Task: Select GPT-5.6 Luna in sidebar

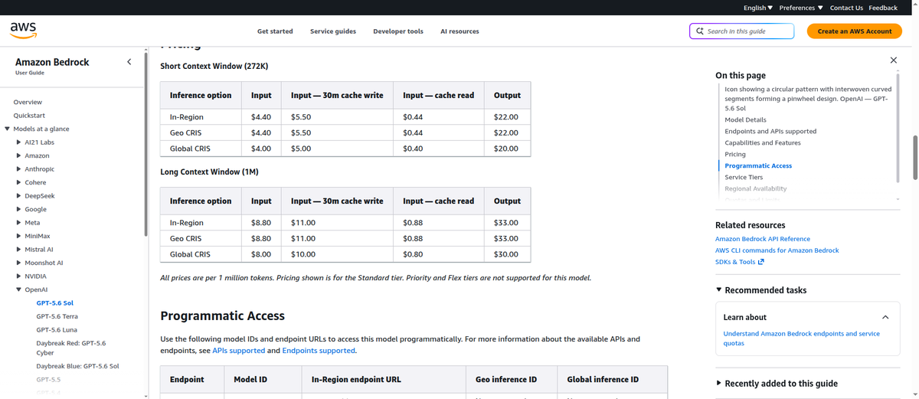Action: [57, 330]
